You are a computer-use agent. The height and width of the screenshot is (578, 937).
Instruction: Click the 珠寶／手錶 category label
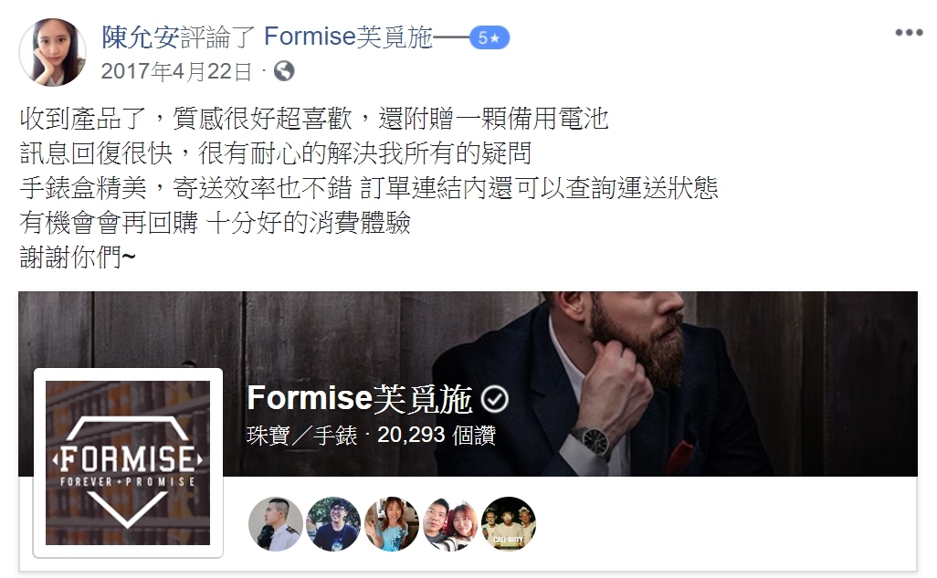[301, 436]
